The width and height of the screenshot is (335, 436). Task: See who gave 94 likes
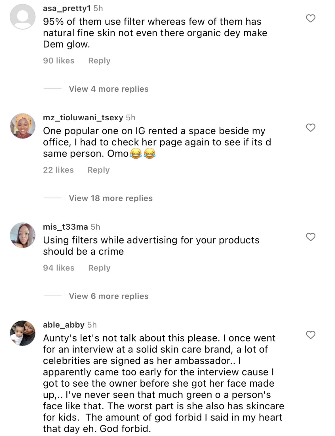click(x=59, y=268)
